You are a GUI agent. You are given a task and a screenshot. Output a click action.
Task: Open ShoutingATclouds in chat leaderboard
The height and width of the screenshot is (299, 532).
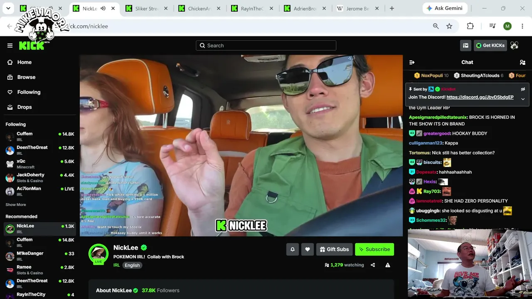[x=478, y=76]
